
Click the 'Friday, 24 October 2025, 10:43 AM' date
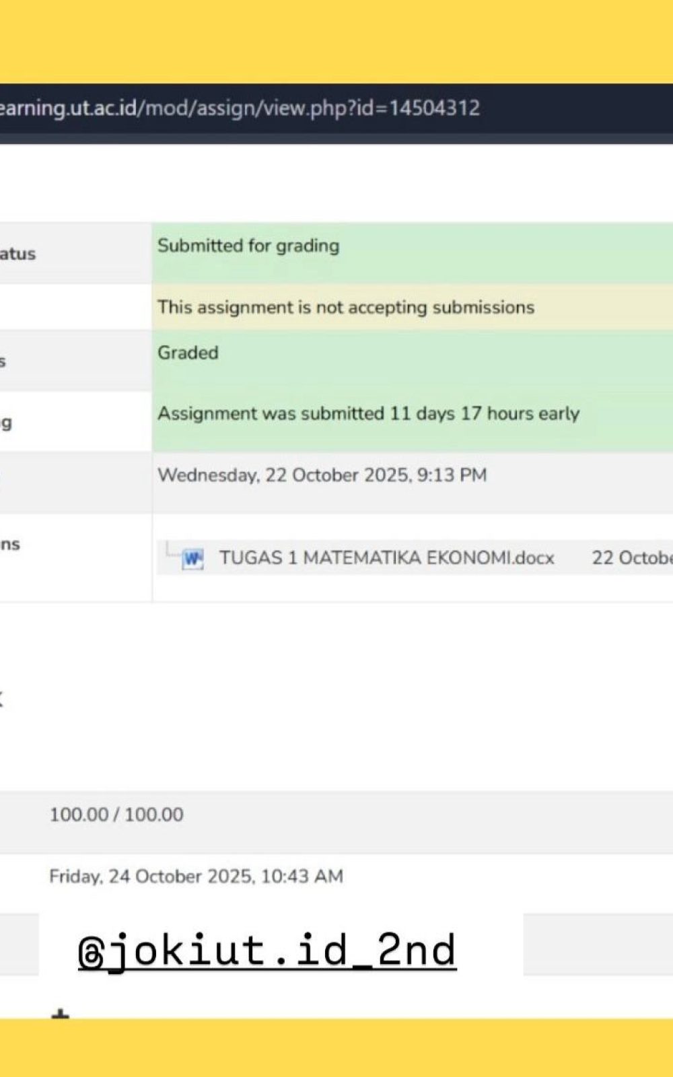click(x=196, y=876)
